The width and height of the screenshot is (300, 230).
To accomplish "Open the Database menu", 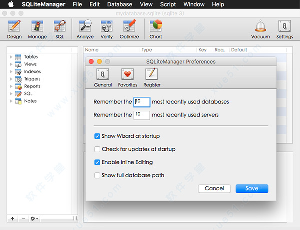I will (120, 4).
